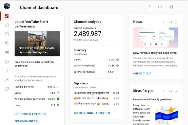Go to the previous News card
Image resolution: width=188 pixels, height=125 pixels.
(x=164, y=22)
